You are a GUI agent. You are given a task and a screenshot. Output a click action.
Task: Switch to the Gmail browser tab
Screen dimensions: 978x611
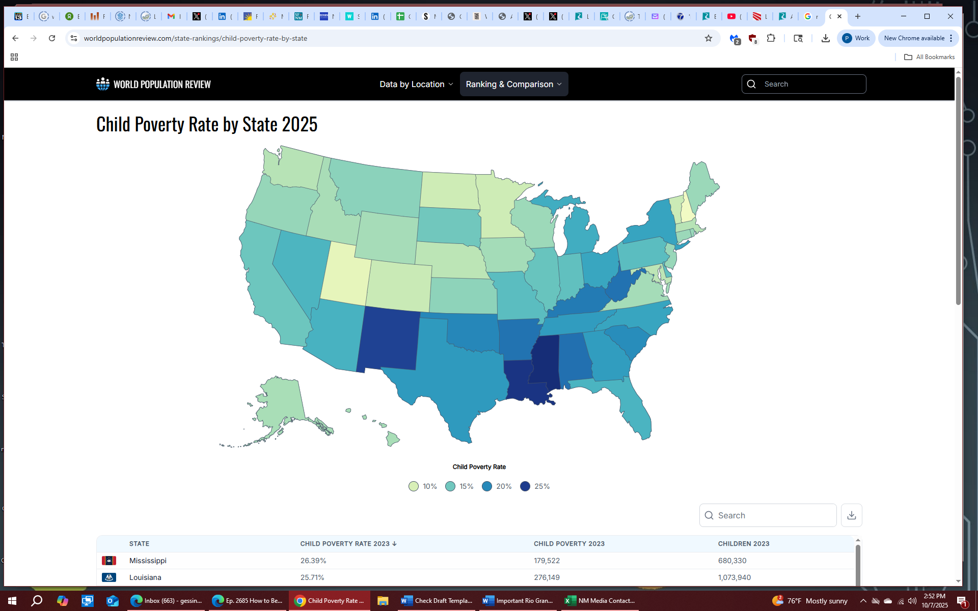click(174, 16)
